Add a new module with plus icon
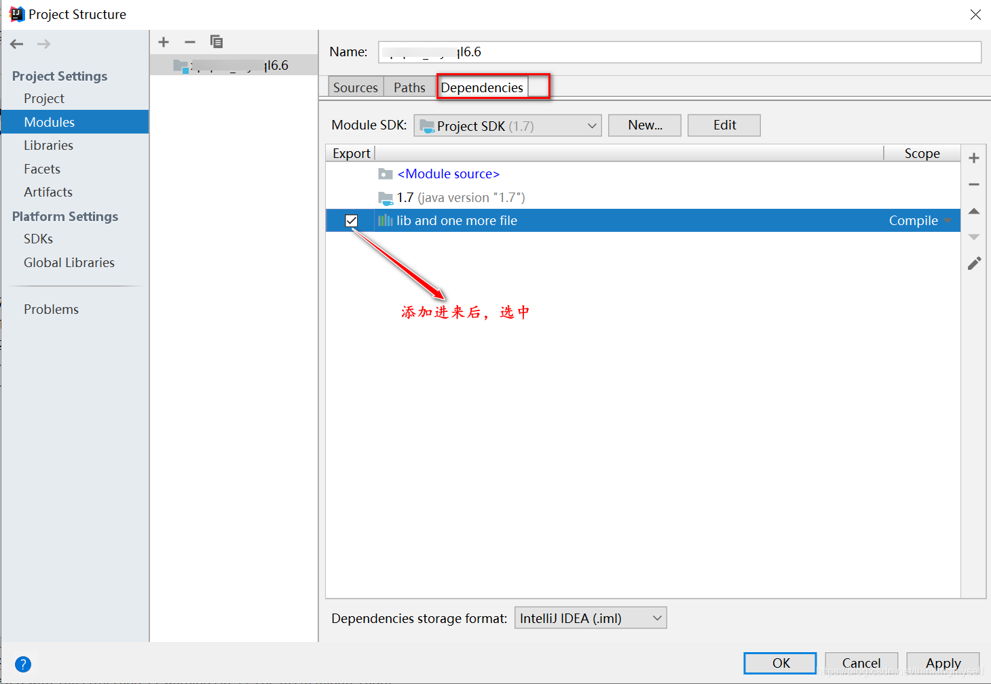 tap(164, 42)
